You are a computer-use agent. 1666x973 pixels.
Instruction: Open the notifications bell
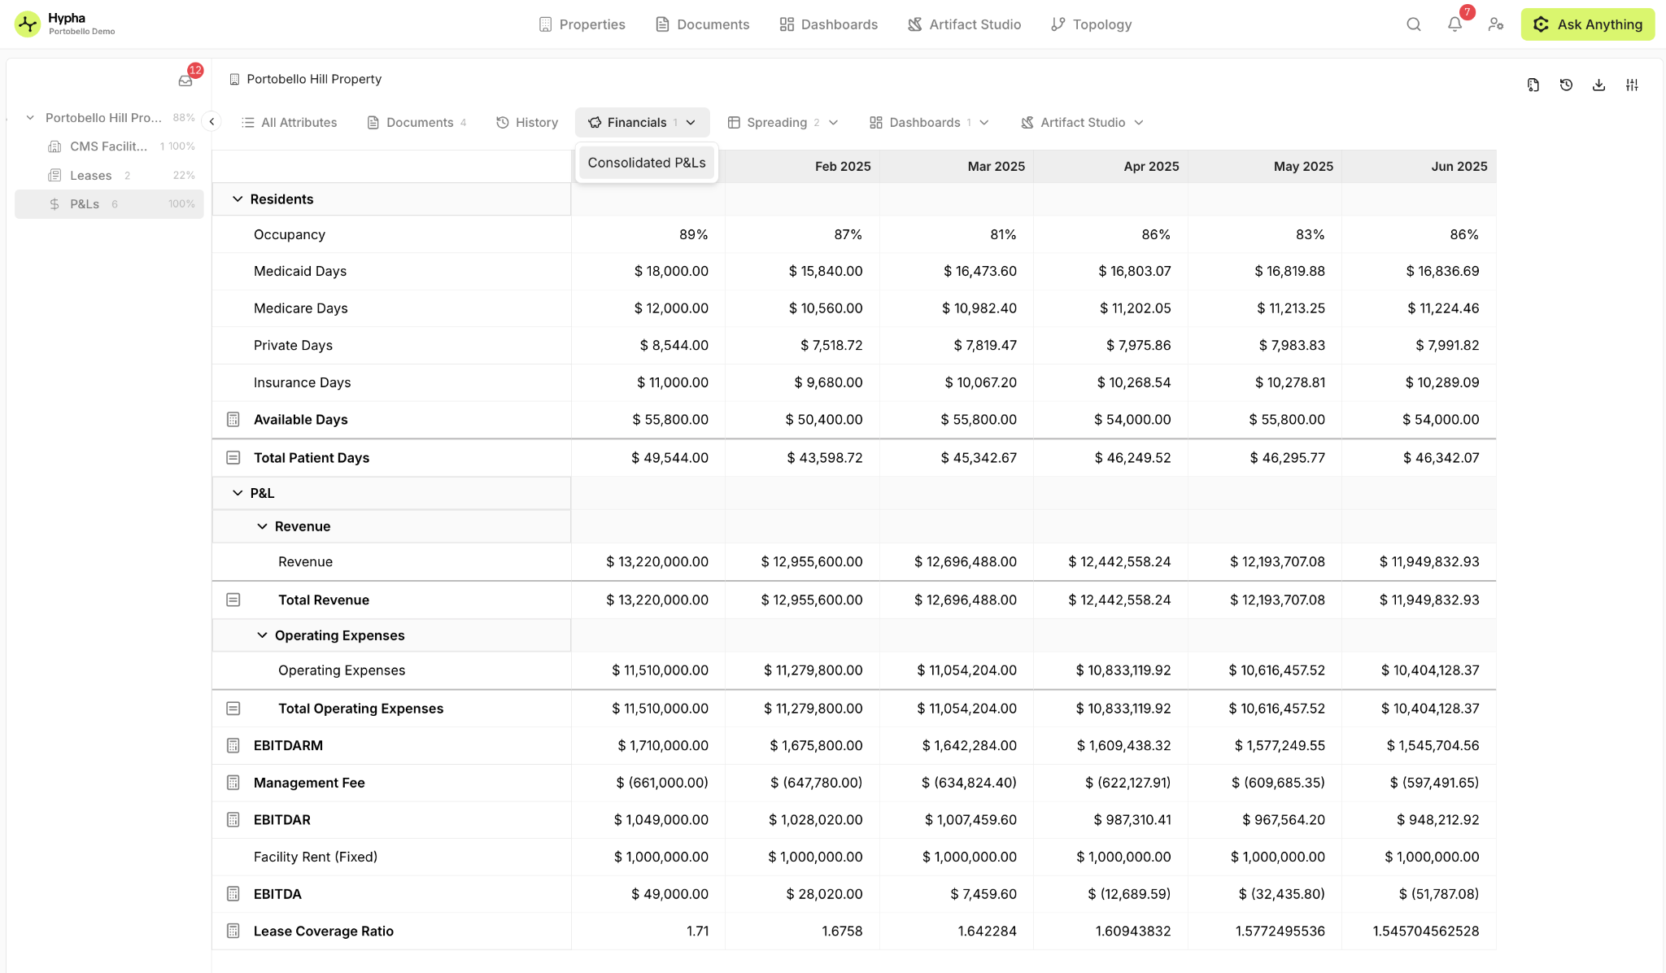pos(1454,24)
